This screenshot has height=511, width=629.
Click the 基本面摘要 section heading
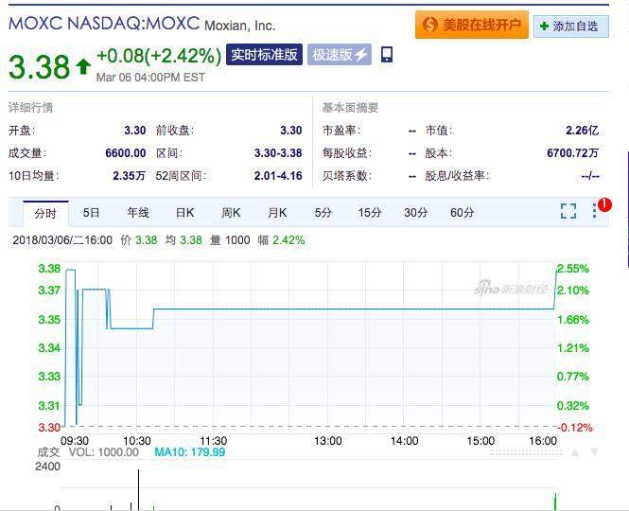(x=350, y=107)
